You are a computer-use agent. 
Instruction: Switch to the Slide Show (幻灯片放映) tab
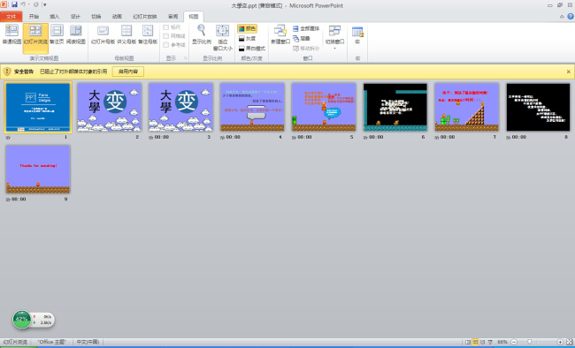coord(145,17)
